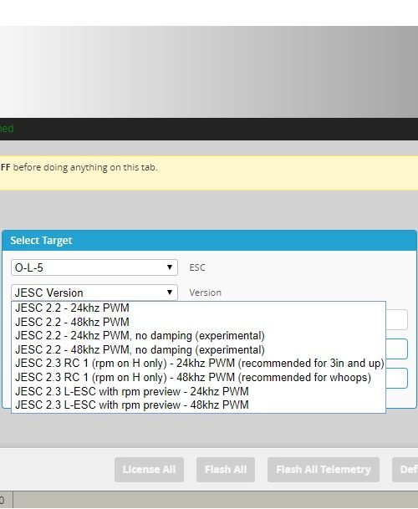Click Flash All Telemetry button

pyautogui.click(x=324, y=470)
